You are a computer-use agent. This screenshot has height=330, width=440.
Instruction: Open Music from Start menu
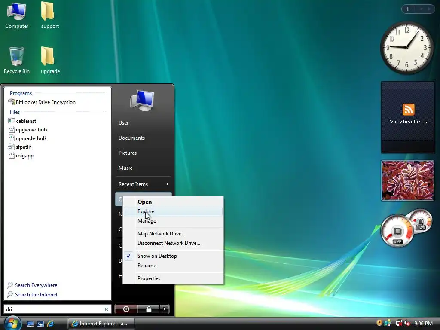pos(125,168)
